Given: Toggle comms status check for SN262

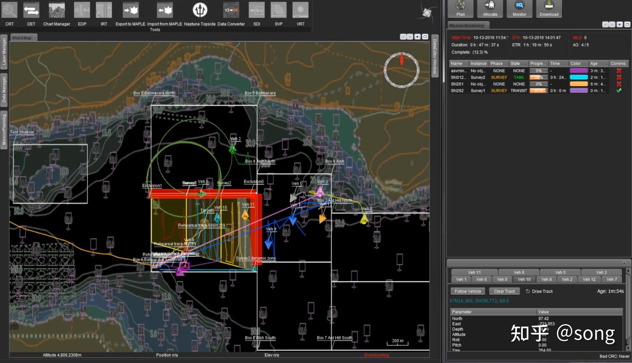Looking at the screenshot, I should coord(619,90).
